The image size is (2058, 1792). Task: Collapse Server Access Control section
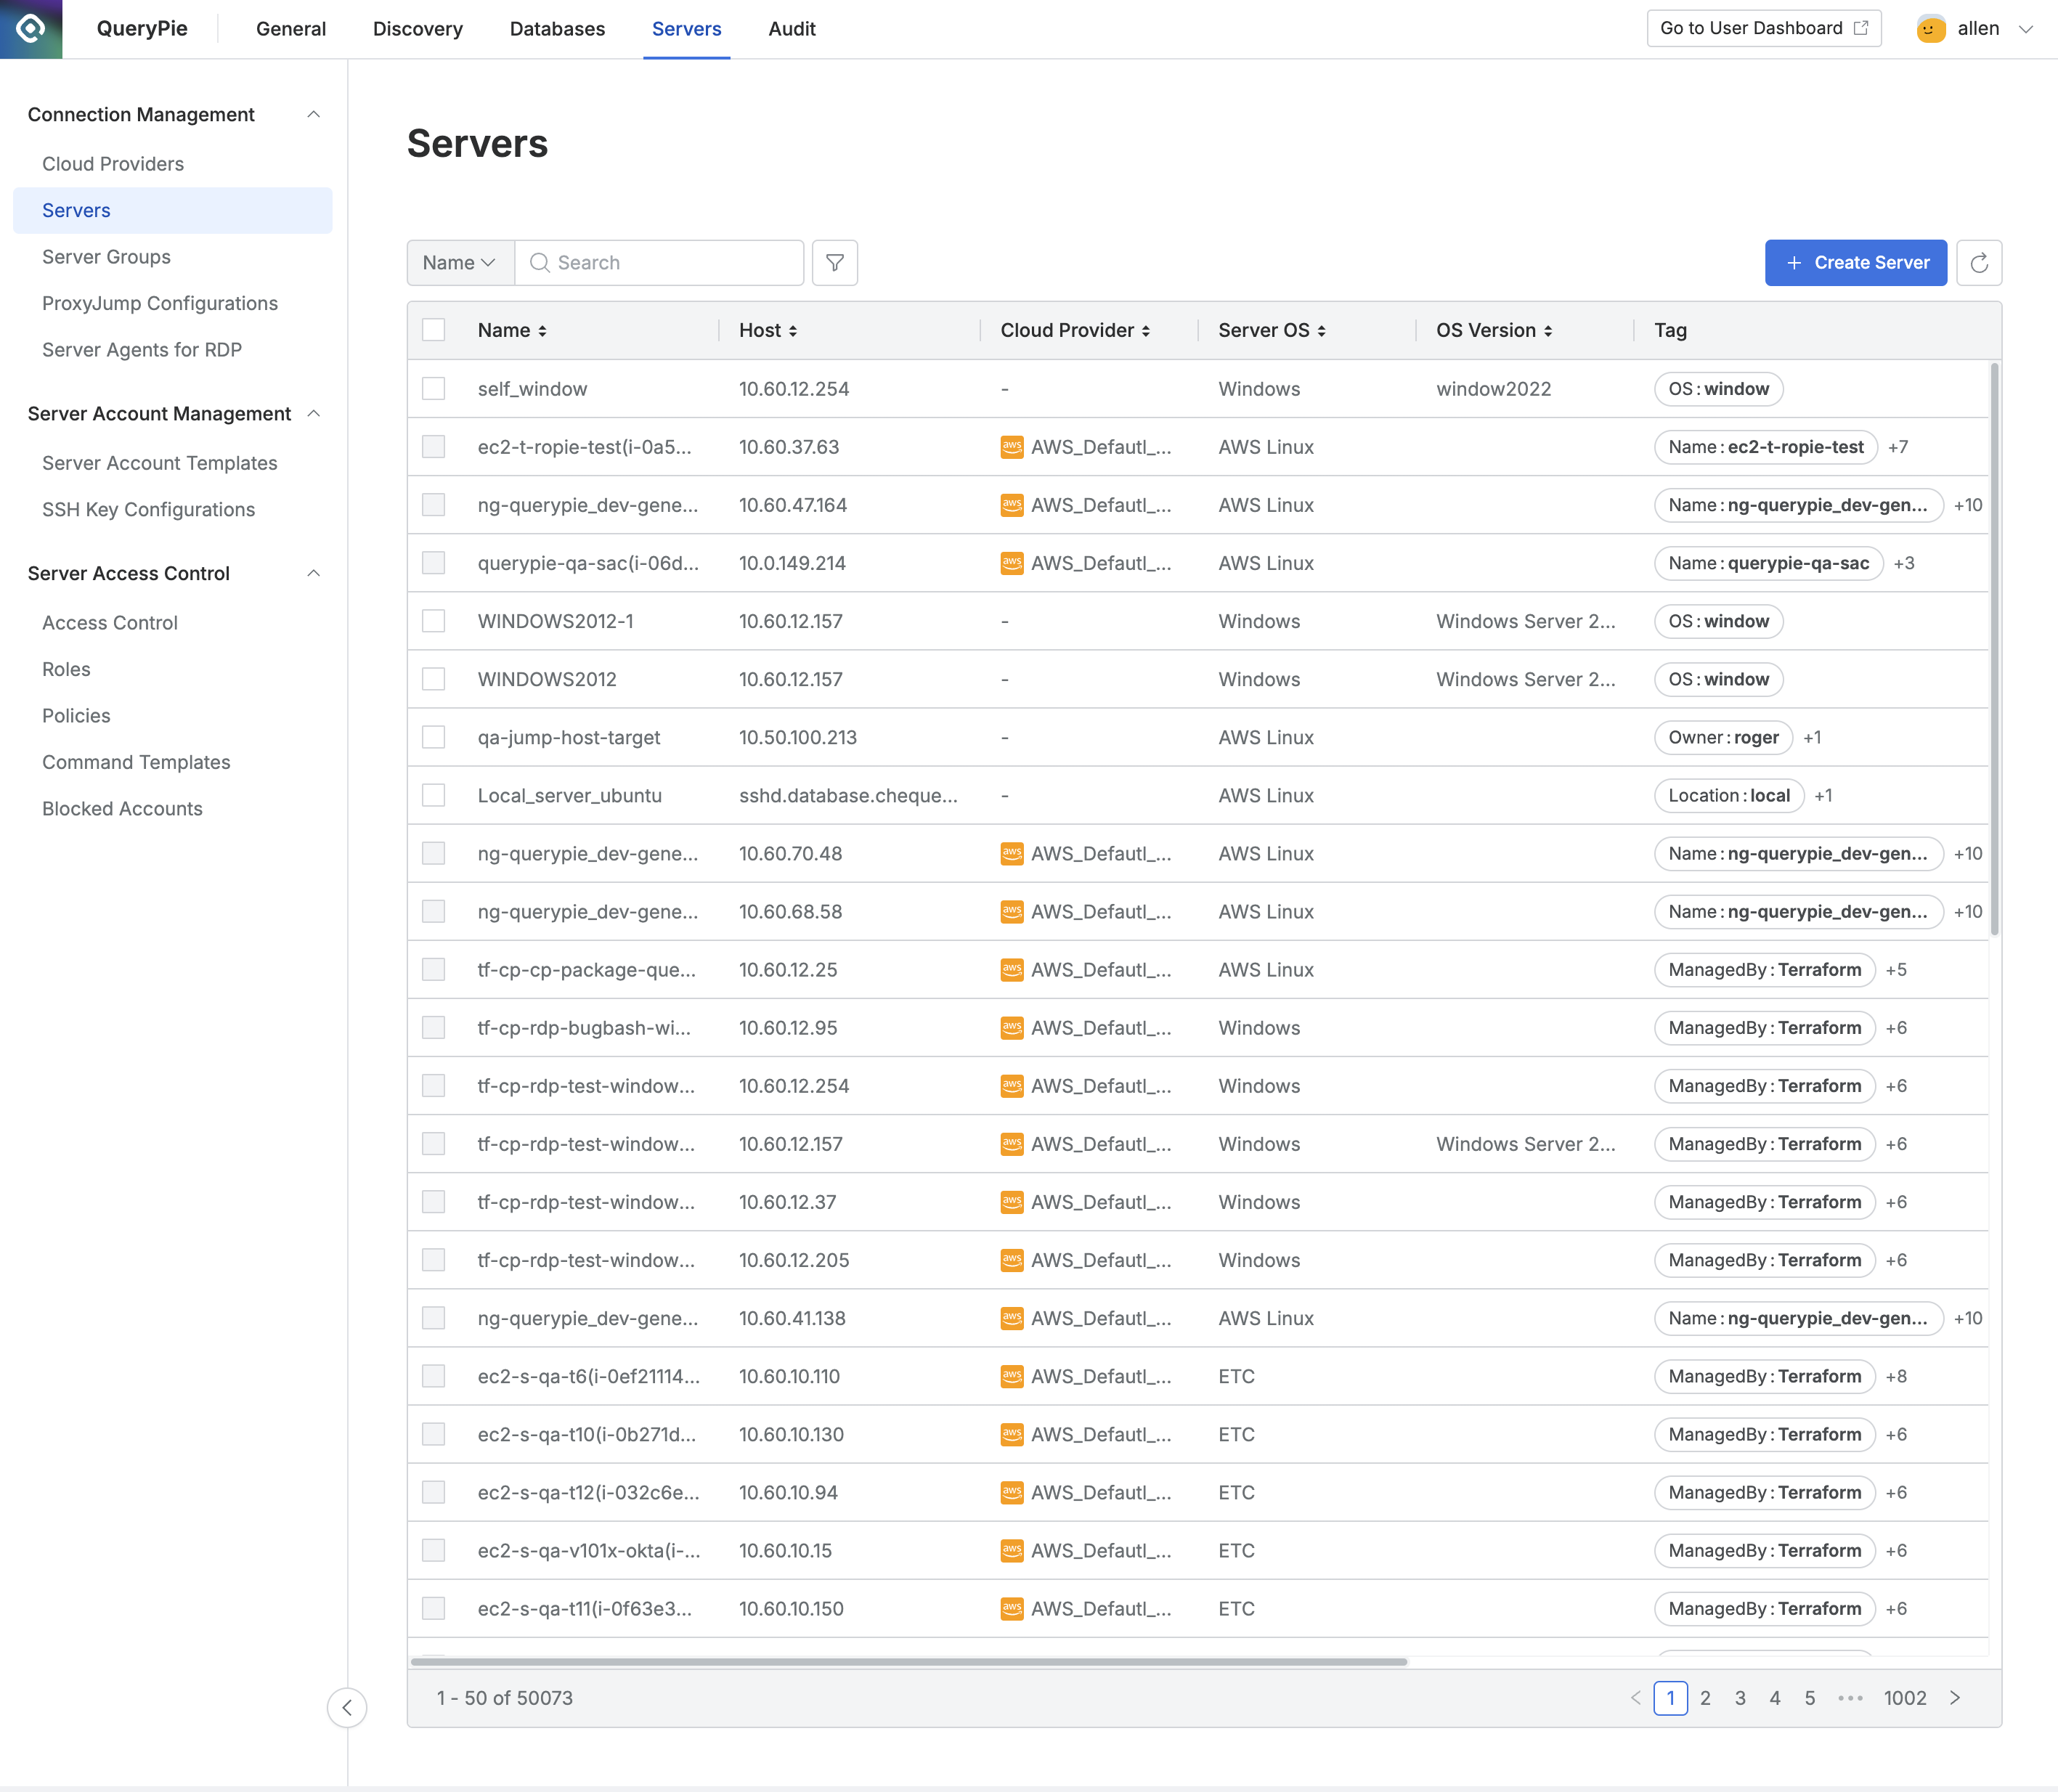click(x=313, y=573)
